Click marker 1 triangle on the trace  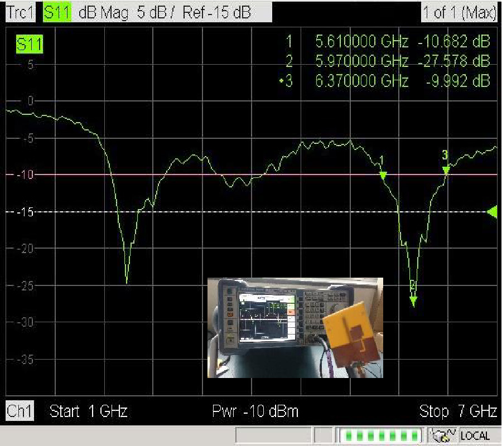(383, 176)
